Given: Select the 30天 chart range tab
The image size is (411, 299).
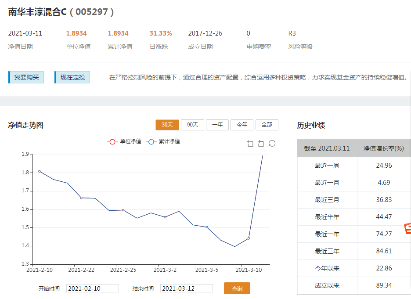Looking at the screenshot, I should tap(167, 125).
